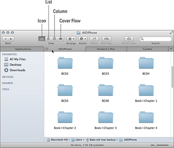Go back using the left arrow button
The height and width of the screenshot is (148, 174).
[x=5, y=39]
